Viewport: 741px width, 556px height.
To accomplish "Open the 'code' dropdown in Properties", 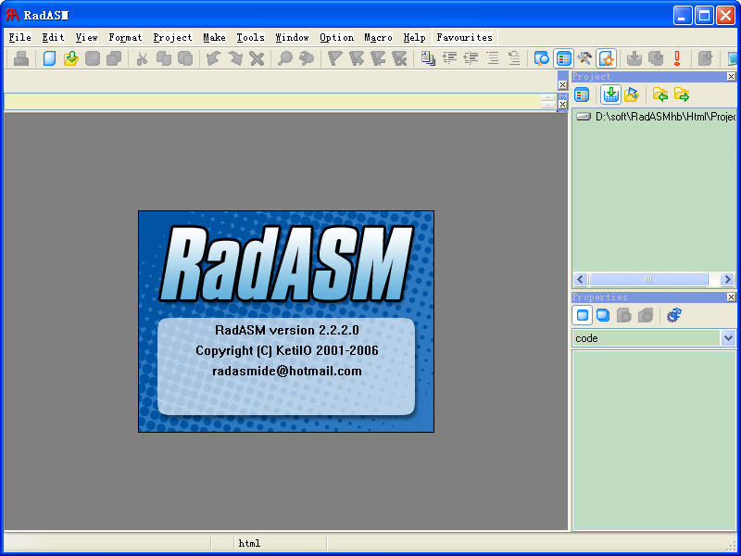I will click(x=728, y=338).
